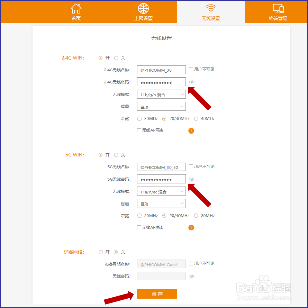Click the orange question mark in 5G section
Viewport: 308px width, 308px height.
point(191,228)
